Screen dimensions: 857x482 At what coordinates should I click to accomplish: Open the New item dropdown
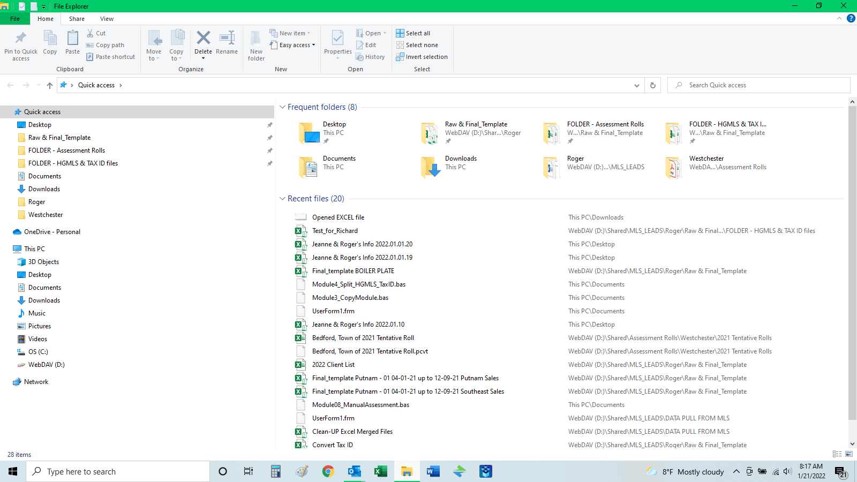click(x=290, y=33)
